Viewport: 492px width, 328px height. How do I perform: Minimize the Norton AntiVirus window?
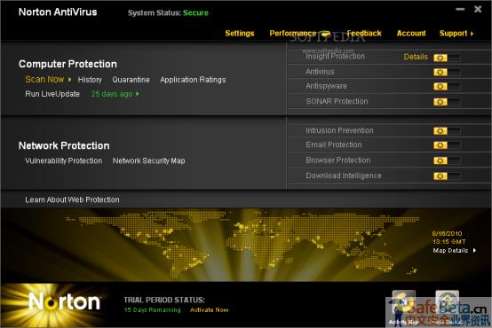(x=460, y=9)
